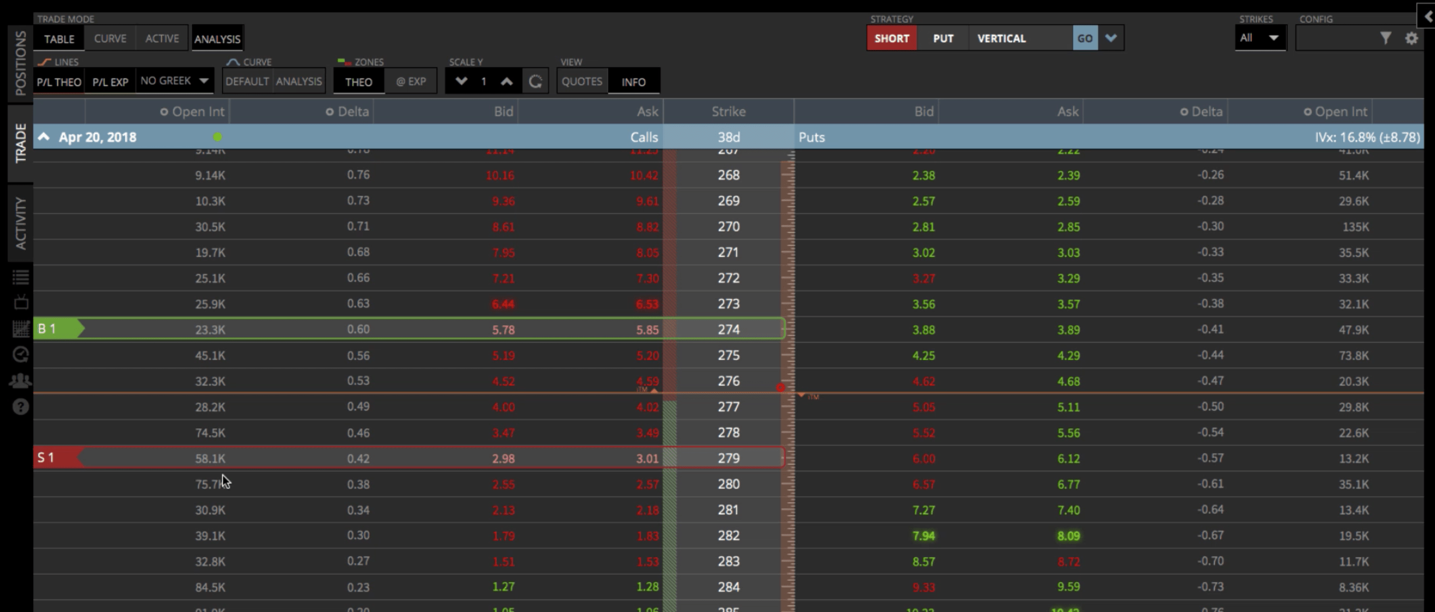Toggle strategy direction SHORT
The height and width of the screenshot is (612, 1435).
tap(892, 38)
